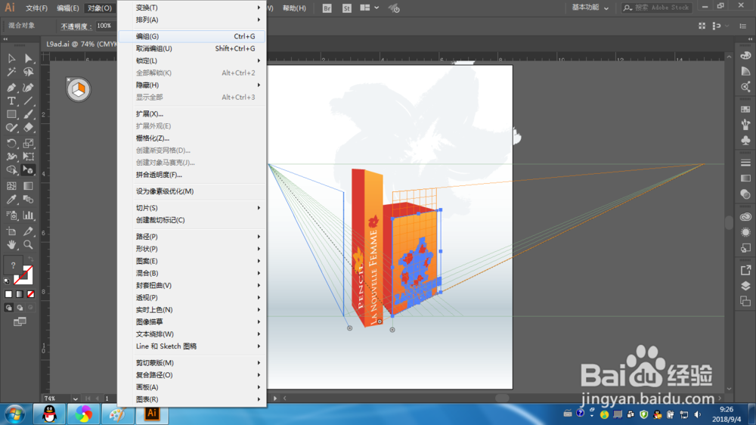The width and height of the screenshot is (756, 425).
Task: Click the 搜索 Adobe Stock field
Action: tap(658, 8)
